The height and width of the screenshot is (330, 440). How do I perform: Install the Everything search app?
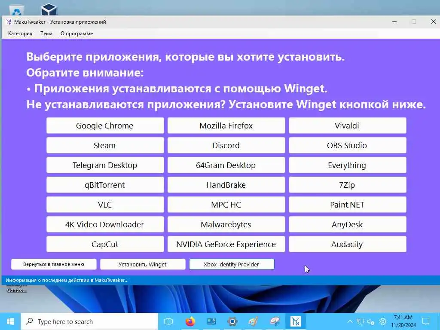347,165
